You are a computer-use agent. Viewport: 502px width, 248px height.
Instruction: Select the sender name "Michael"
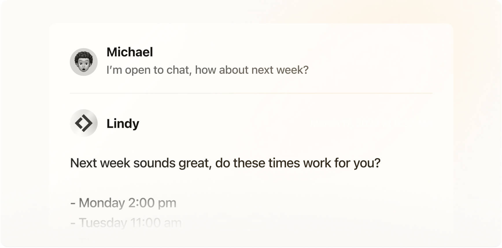coord(130,52)
